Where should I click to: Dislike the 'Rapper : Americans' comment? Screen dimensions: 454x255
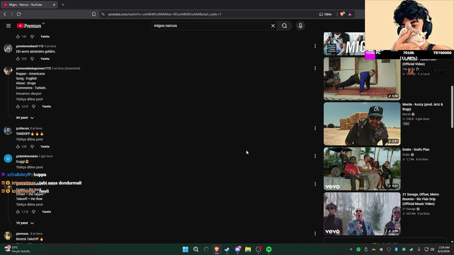34,107
